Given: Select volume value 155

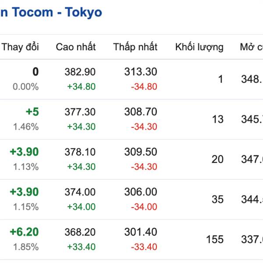Looking at the screenshot, I should click(215, 239).
